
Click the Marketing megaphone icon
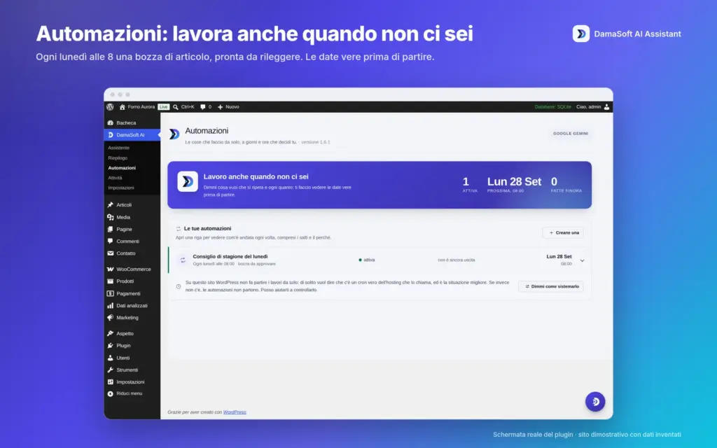(x=110, y=318)
